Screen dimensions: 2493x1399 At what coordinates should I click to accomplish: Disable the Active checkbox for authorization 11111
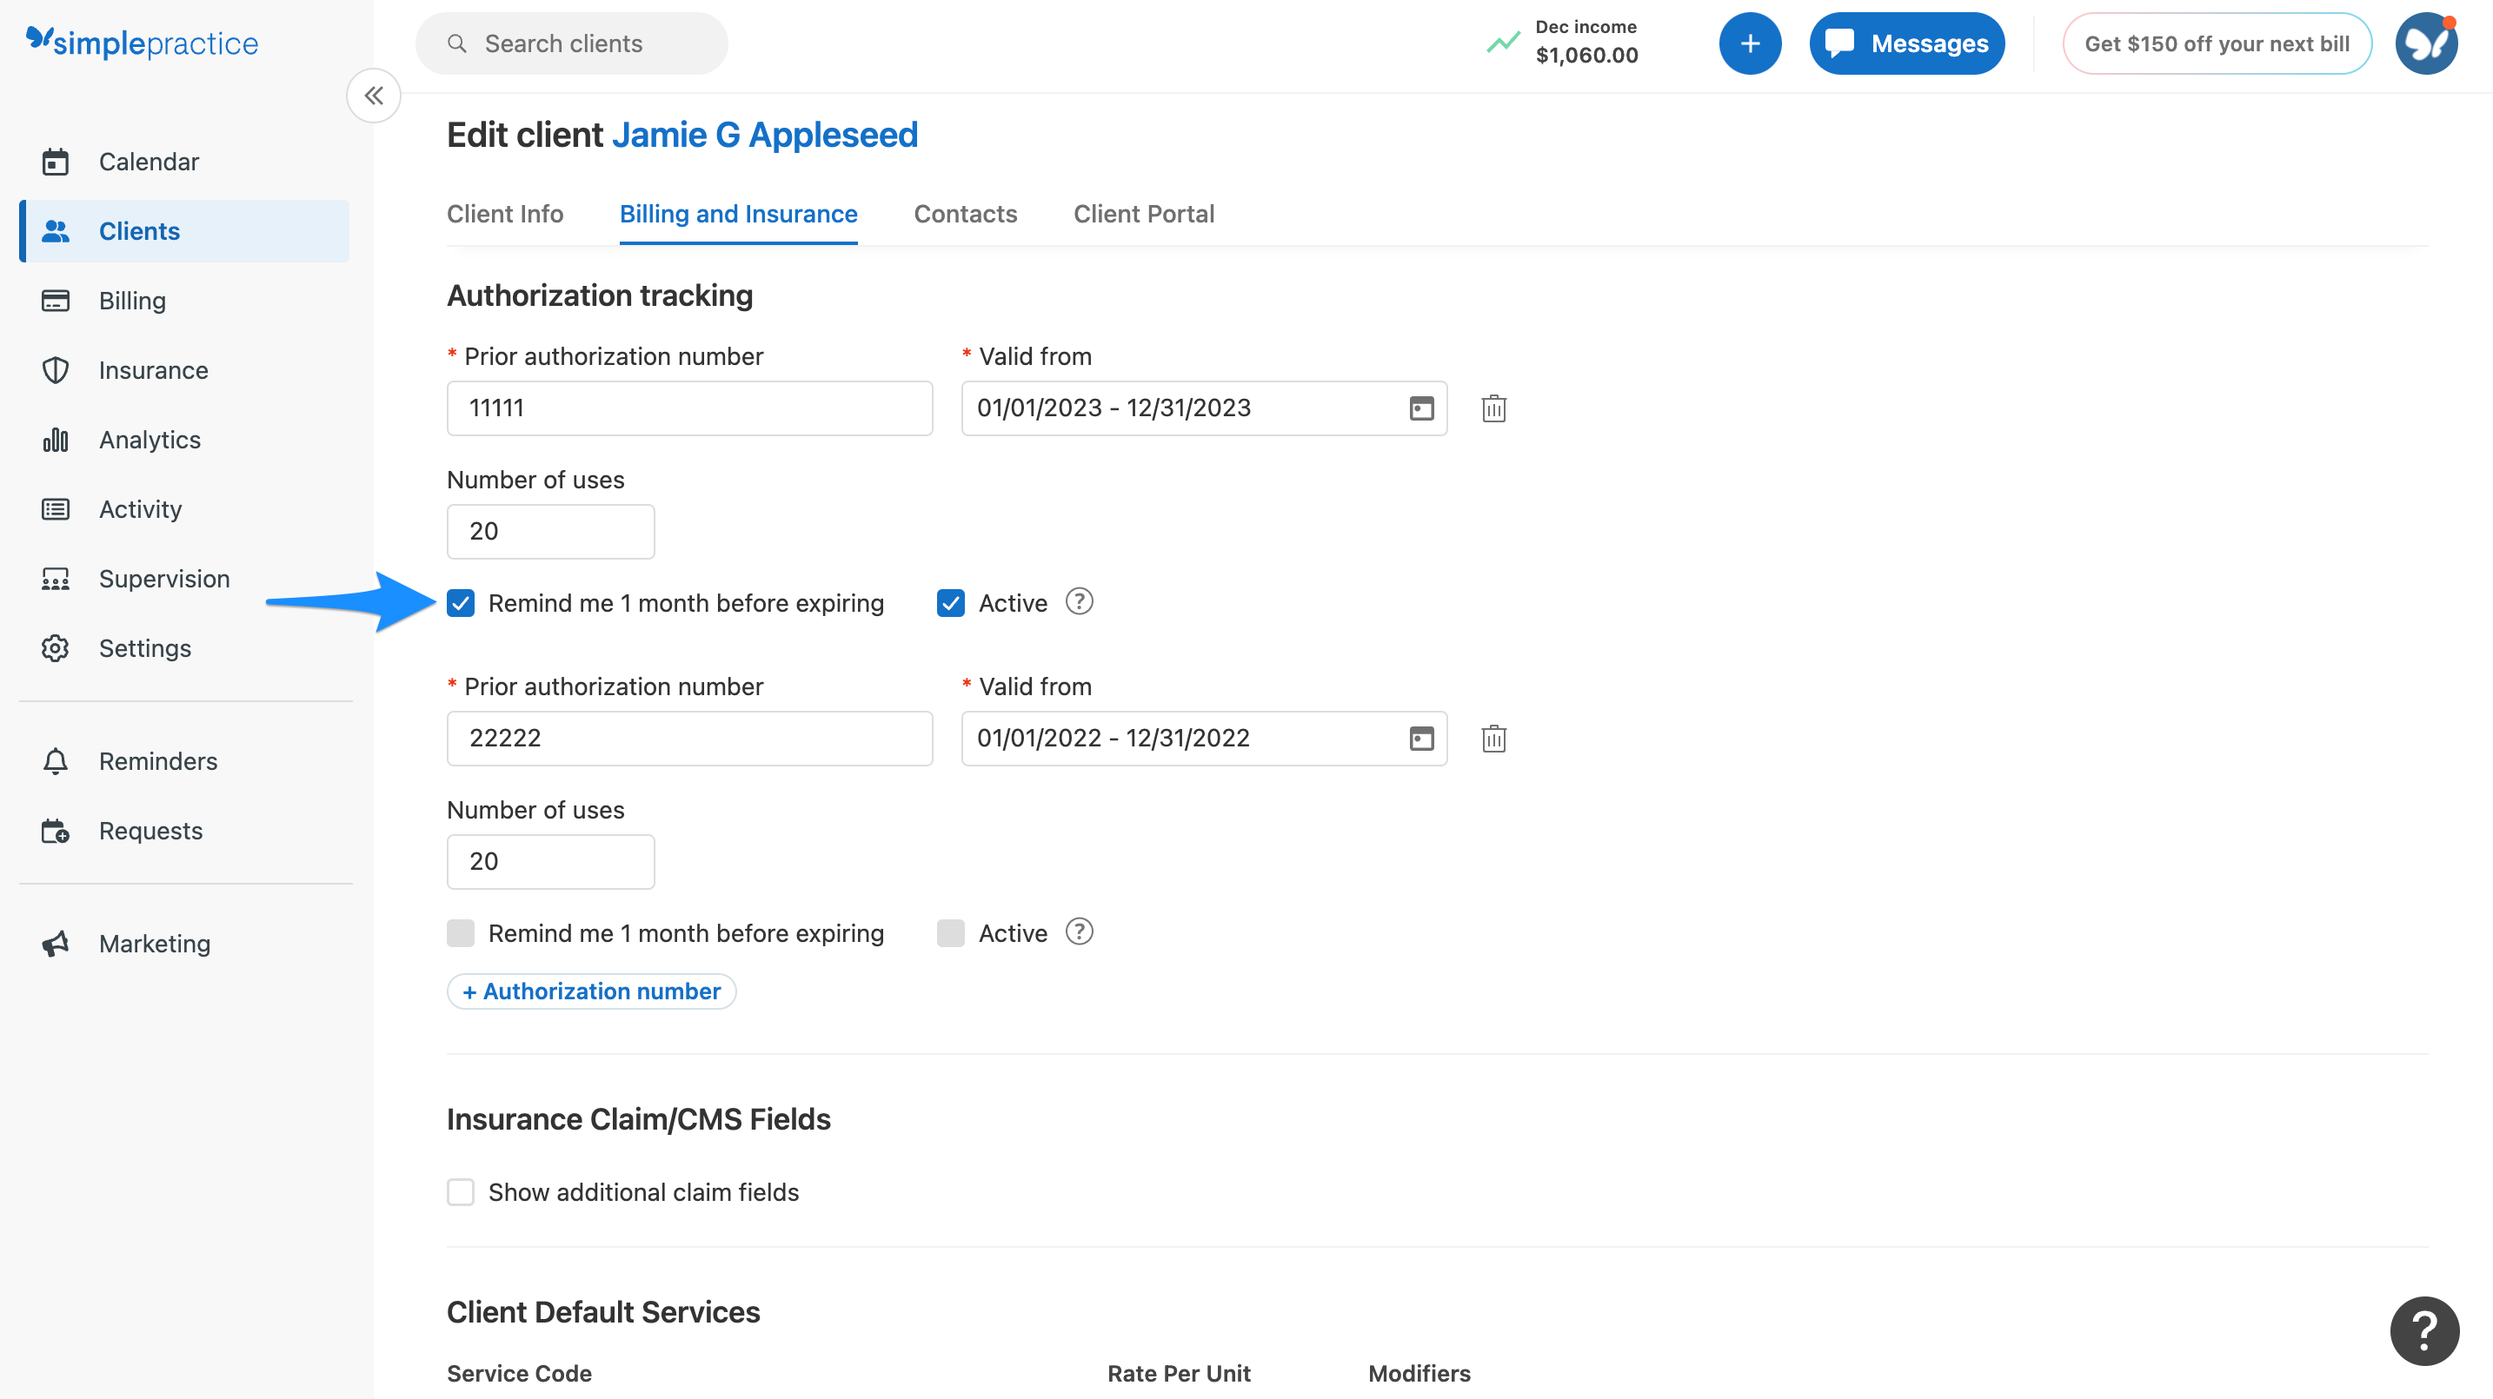950,602
